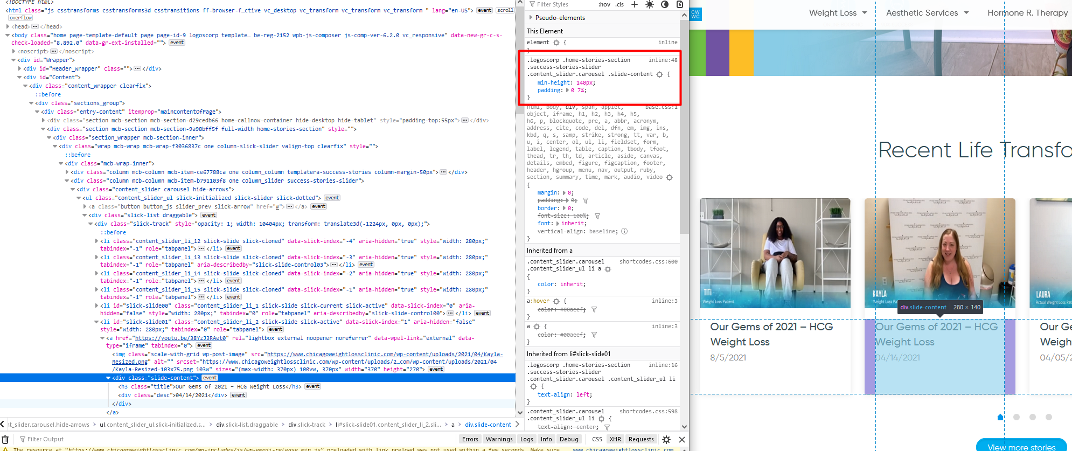Open the inline:16 source link
Image resolution: width=1072 pixels, height=451 pixels.
[x=663, y=365]
